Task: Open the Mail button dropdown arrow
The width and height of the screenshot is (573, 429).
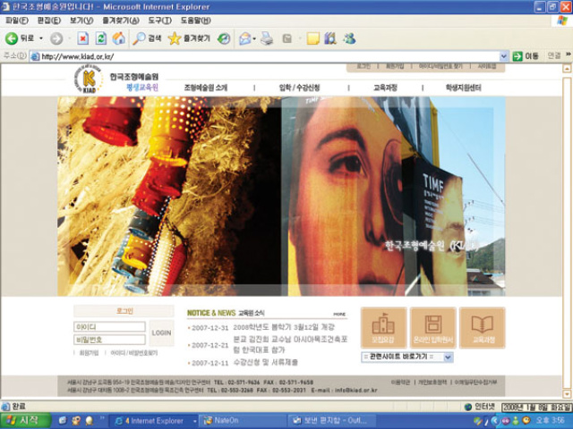Action: tap(254, 38)
